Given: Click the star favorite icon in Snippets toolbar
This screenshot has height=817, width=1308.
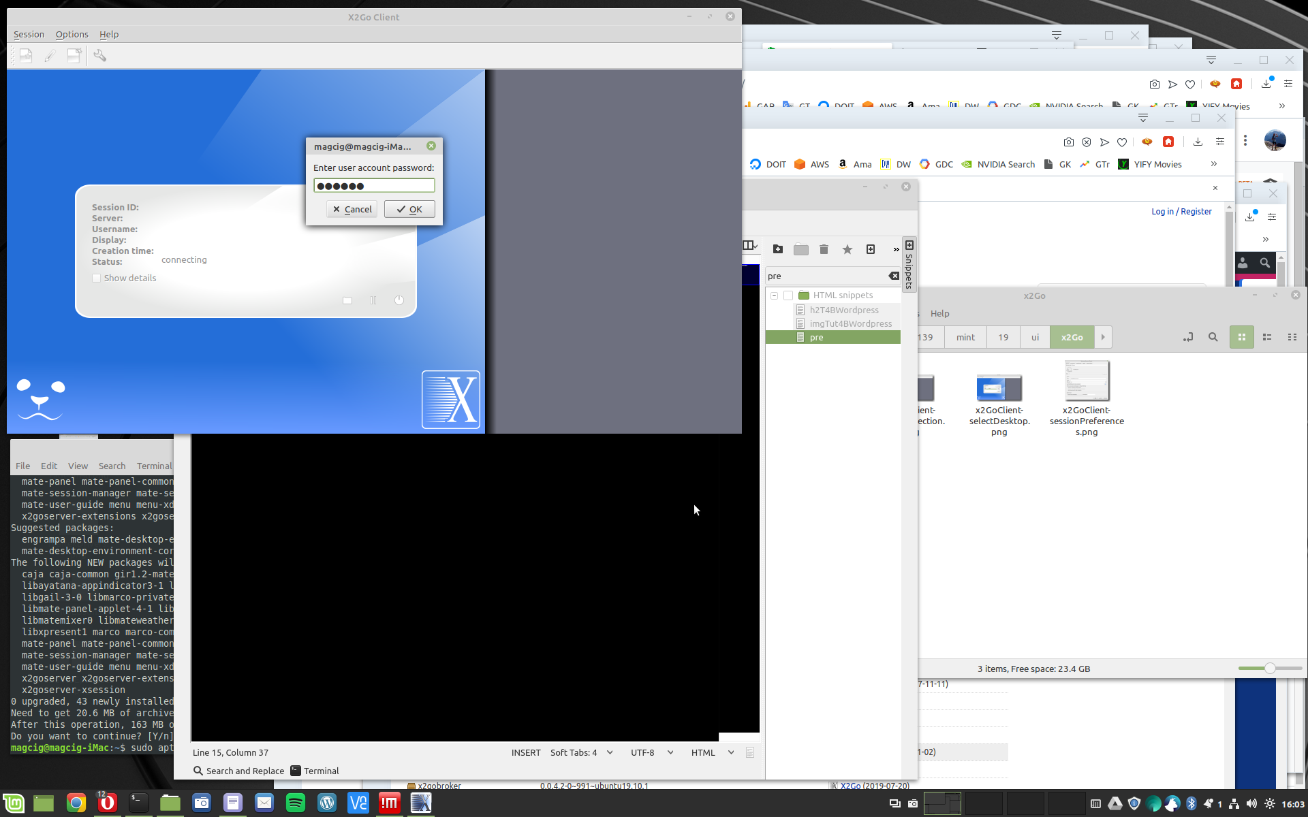Looking at the screenshot, I should click(847, 249).
